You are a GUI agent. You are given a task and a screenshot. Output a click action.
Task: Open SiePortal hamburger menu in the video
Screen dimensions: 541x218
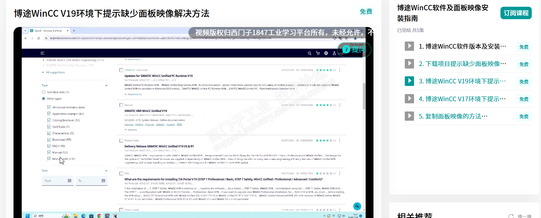(x=42, y=53)
